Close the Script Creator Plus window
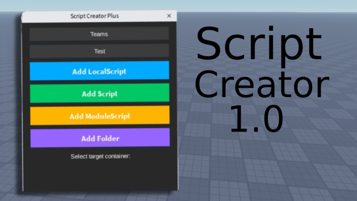Screen dimensions: 357x201 pyautogui.click(x=169, y=16)
